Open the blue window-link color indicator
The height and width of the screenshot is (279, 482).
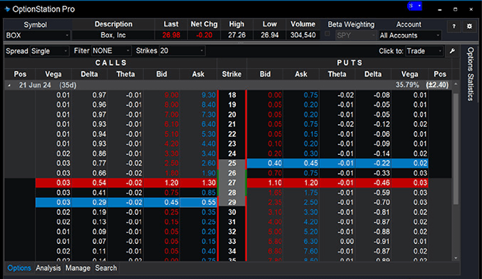pyautogui.click(x=414, y=6)
